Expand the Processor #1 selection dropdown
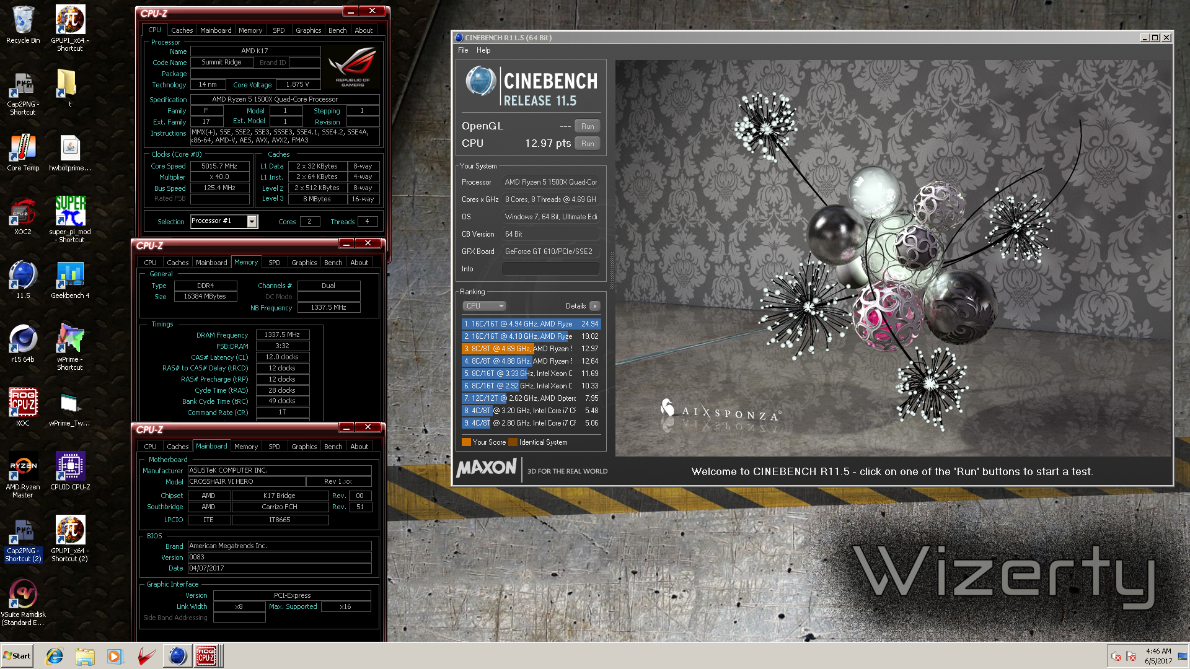Viewport: 1190px width, 669px height. pyautogui.click(x=252, y=221)
